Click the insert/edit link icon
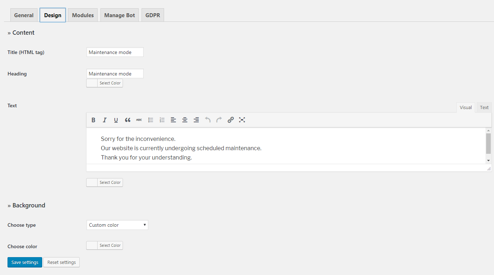The height and width of the screenshot is (275, 494). tap(231, 120)
